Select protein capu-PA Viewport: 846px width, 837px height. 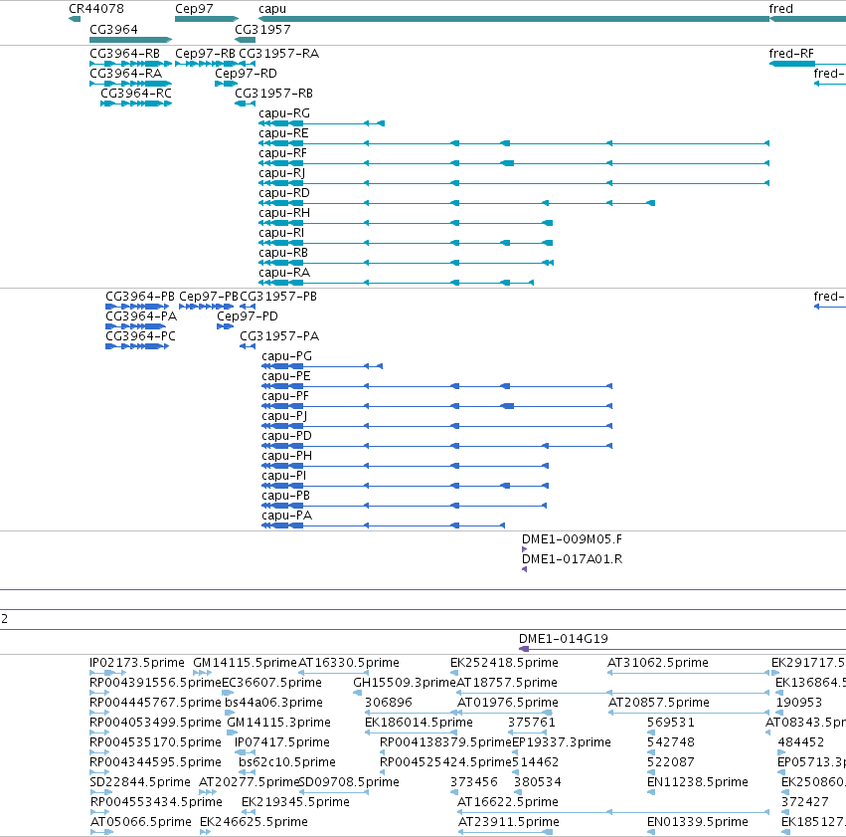coord(383,525)
